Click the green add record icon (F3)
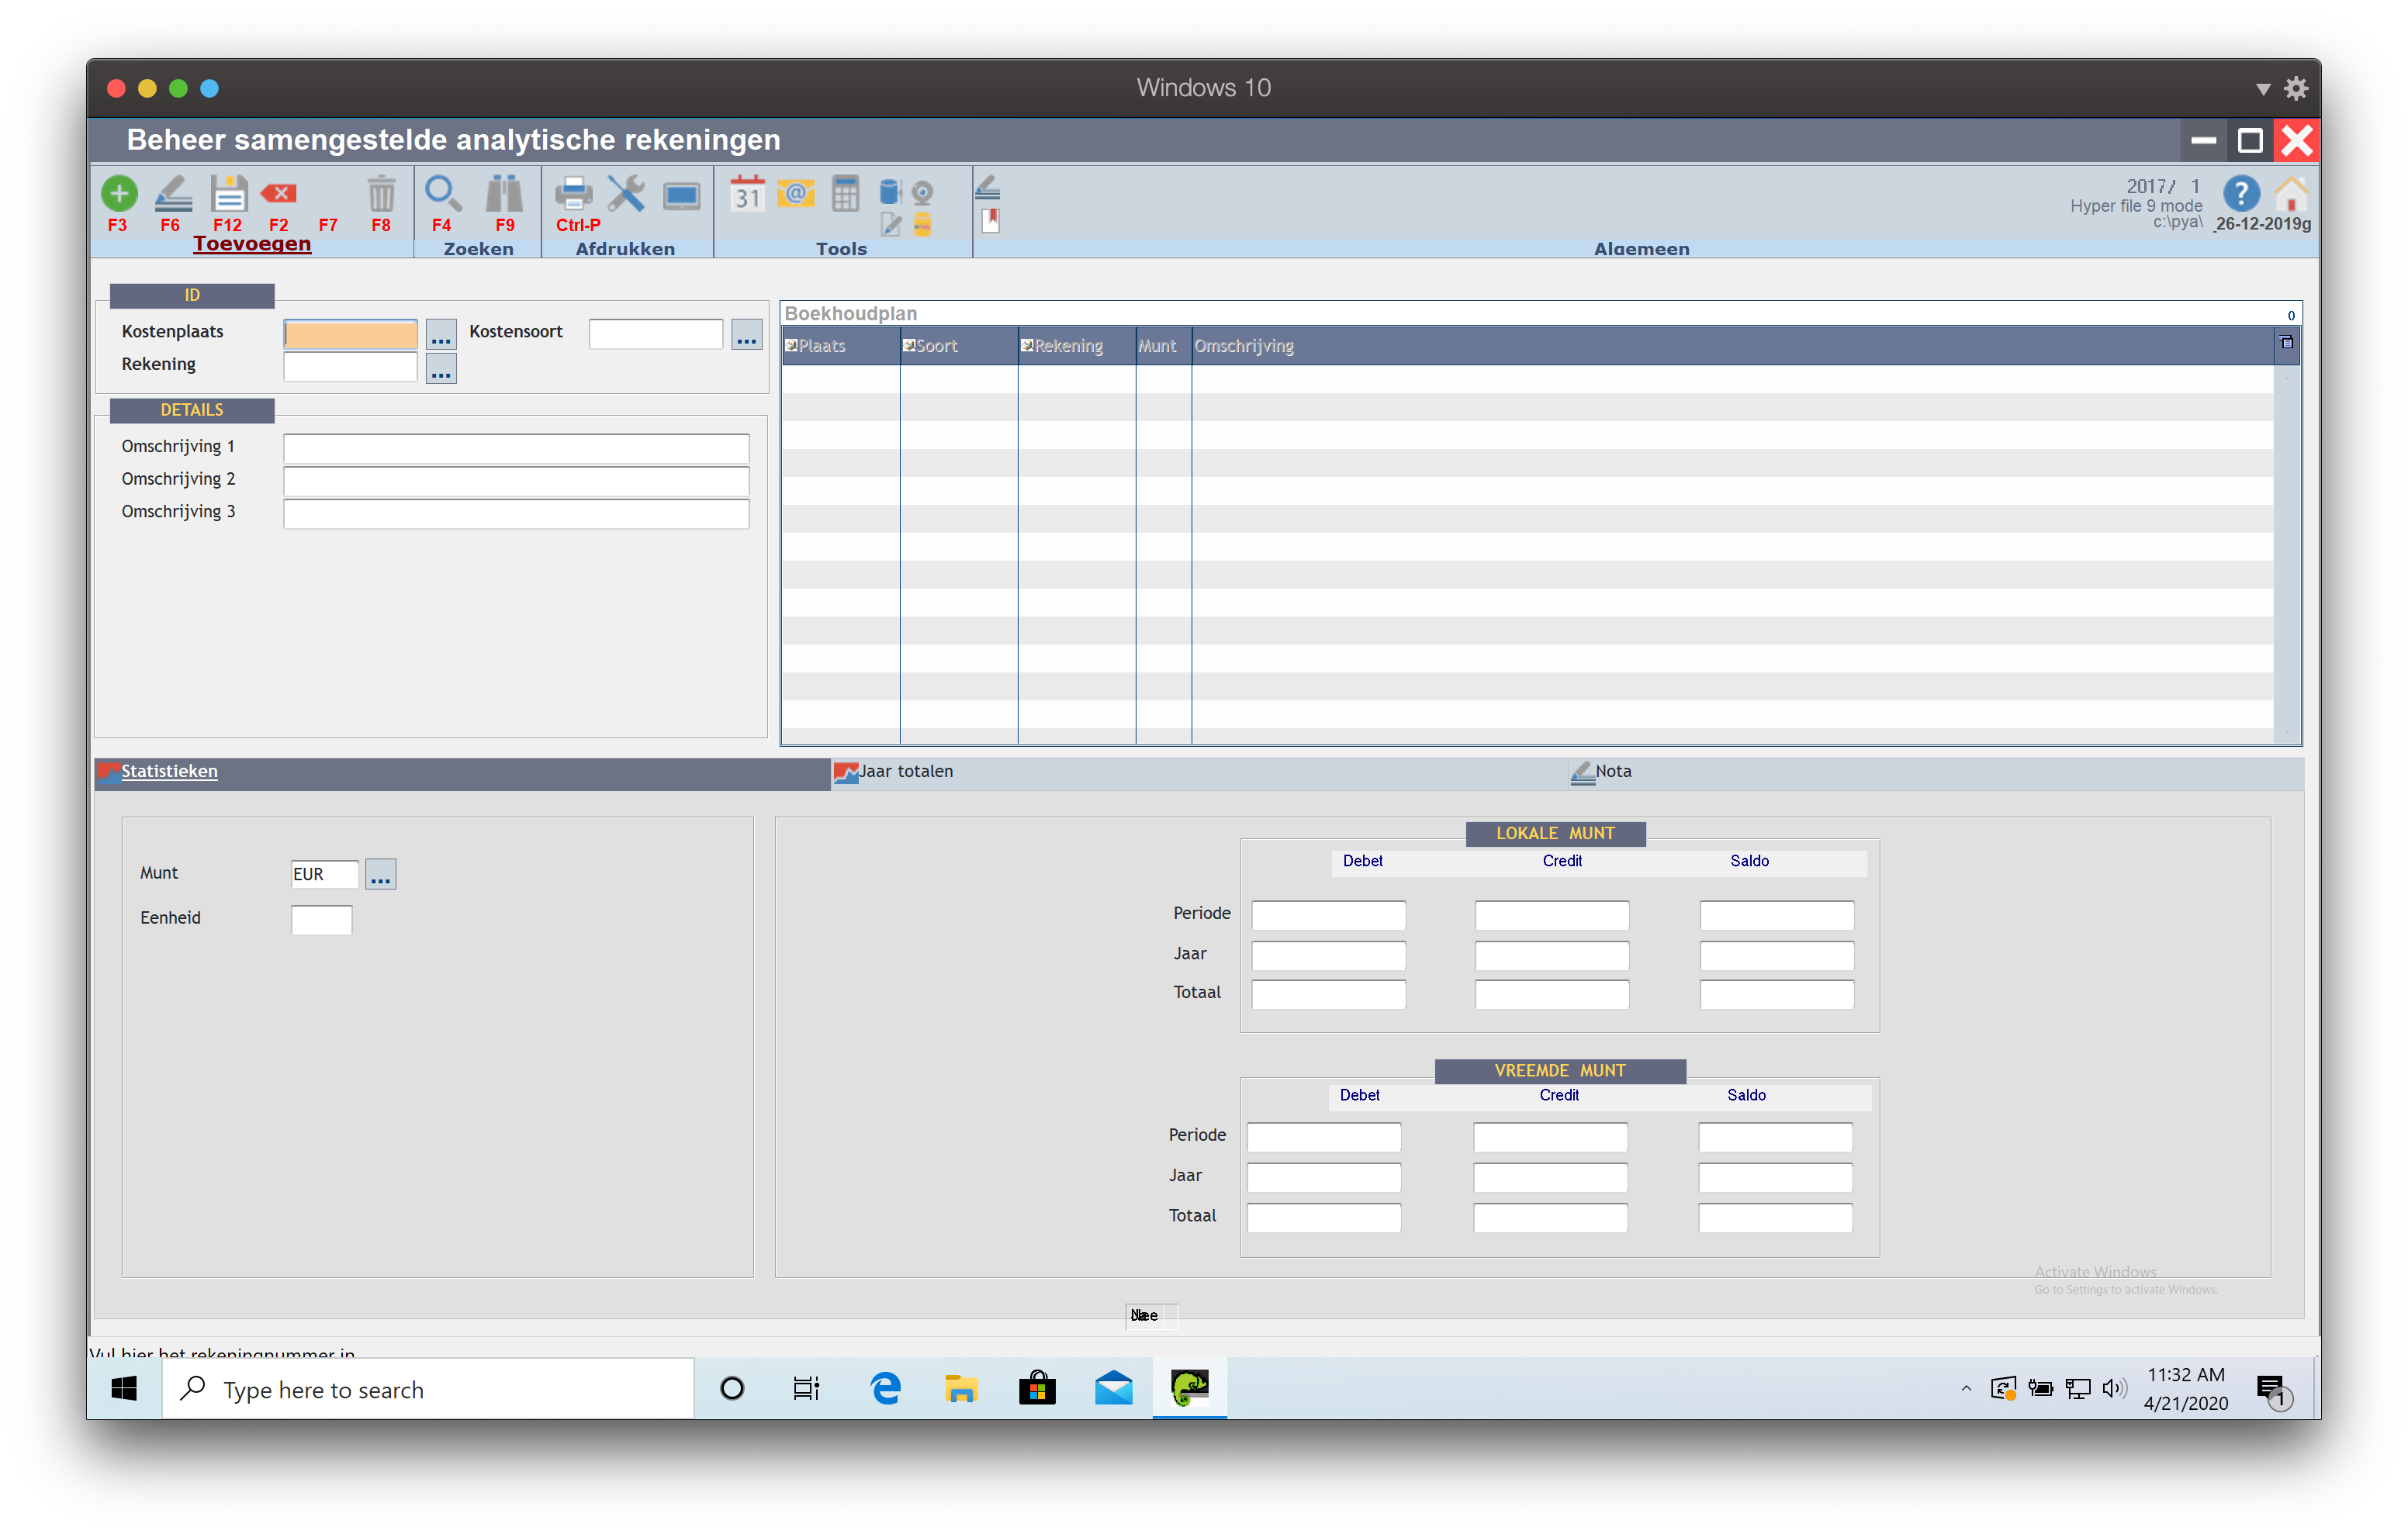The image size is (2408, 1534). click(119, 193)
